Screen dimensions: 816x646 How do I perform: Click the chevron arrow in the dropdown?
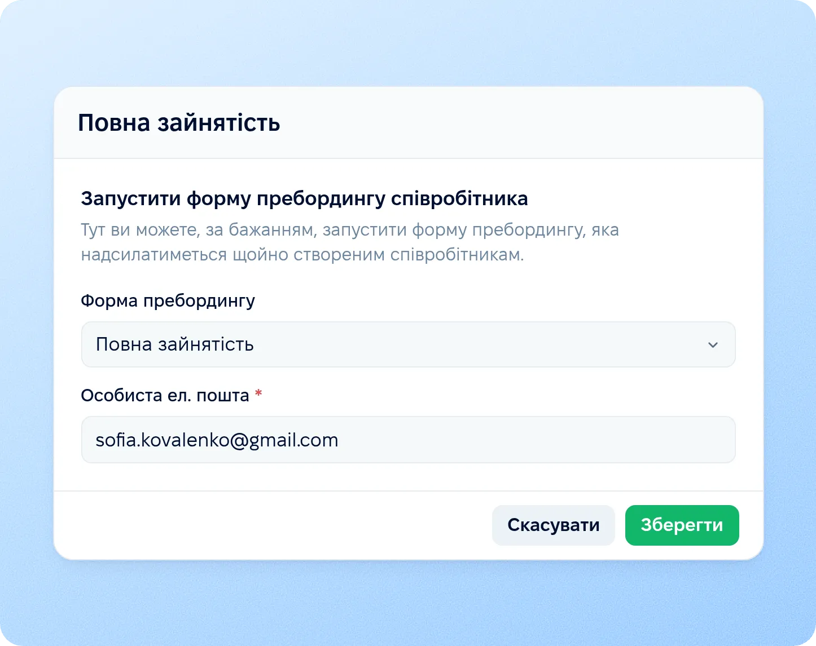pyautogui.click(x=713, y=345)
